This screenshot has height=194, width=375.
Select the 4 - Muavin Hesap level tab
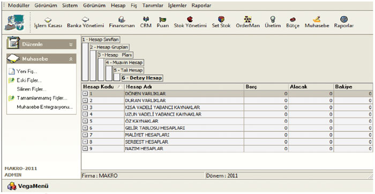click(x=124, y=63)
